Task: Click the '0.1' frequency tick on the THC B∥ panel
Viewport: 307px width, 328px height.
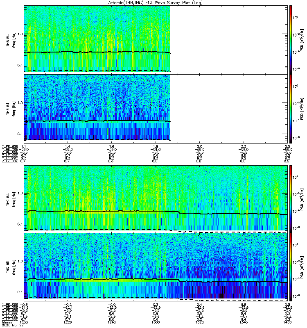Action: pyautogui.click(x=20, y=292)
